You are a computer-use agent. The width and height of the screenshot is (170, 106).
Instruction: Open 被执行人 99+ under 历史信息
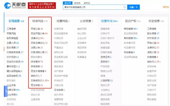(154, 62)
